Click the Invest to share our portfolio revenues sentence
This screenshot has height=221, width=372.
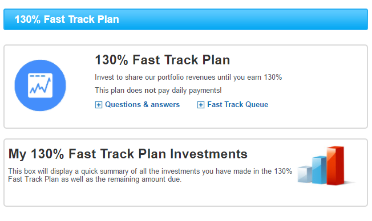pyautogui.click(x=188, y=77)
